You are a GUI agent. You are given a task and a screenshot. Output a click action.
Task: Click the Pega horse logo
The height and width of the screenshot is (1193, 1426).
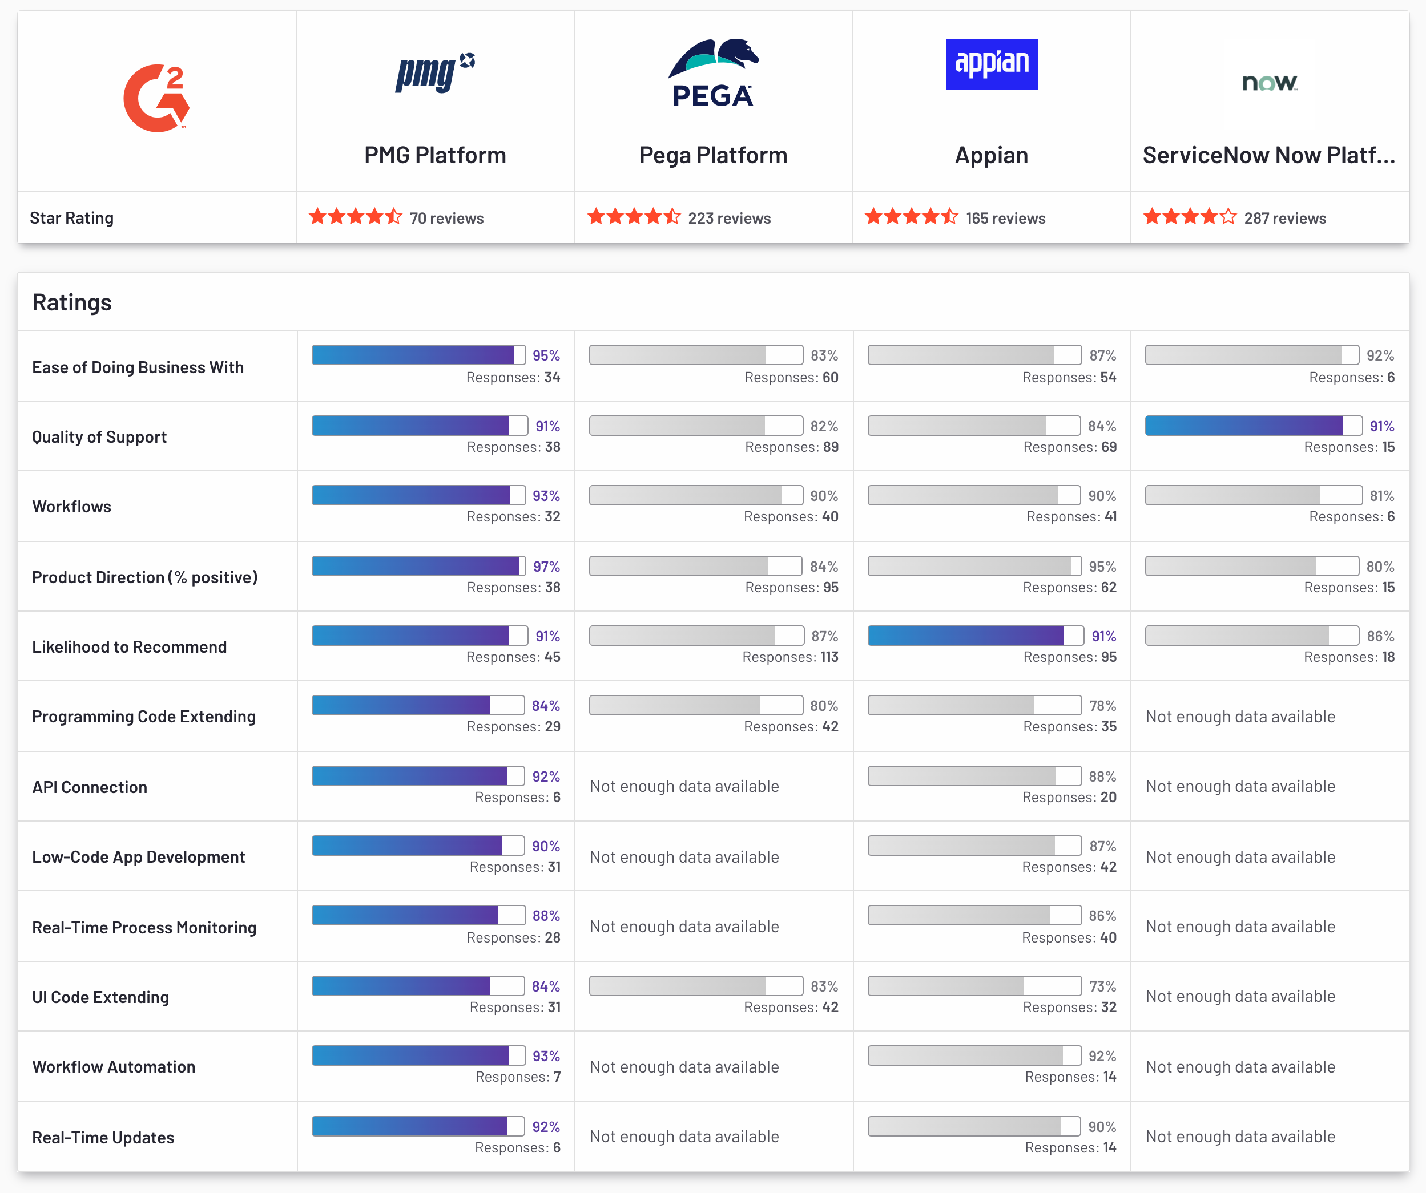point(713,72)
